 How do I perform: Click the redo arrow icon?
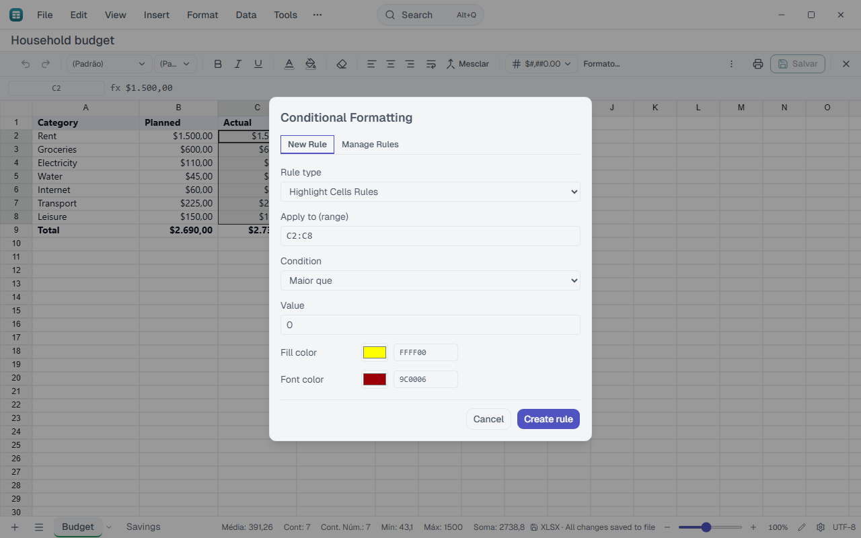click(x=46, y=64)
